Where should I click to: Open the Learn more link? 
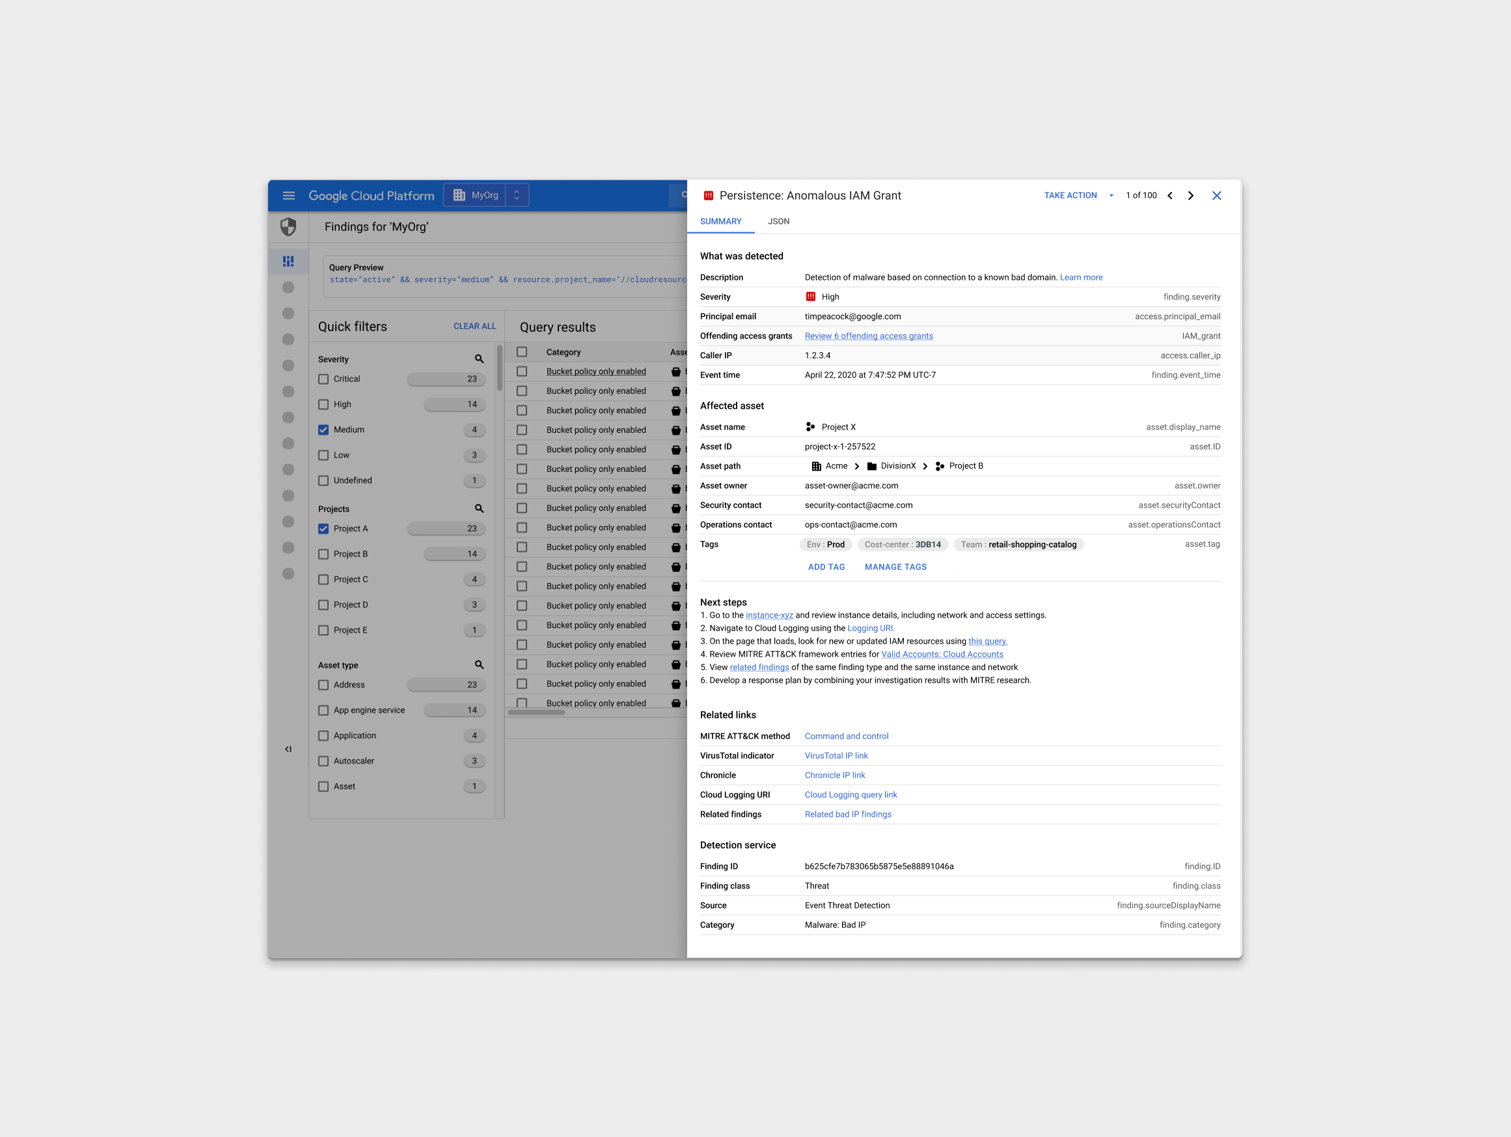tap(1082, 277)
